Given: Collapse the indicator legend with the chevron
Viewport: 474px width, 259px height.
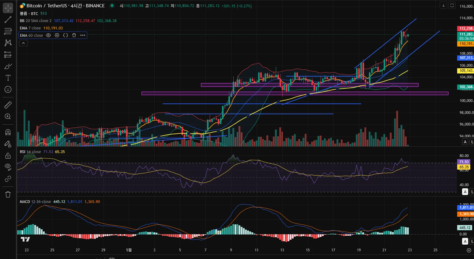Looking at the screenshot, I should [23, 43].
